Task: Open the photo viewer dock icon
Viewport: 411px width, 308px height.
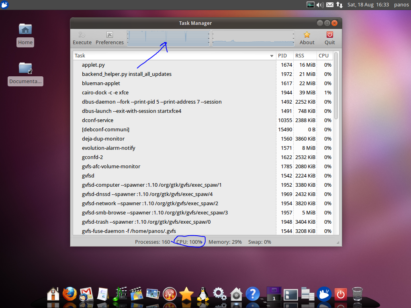Action: tap(153, 294)
